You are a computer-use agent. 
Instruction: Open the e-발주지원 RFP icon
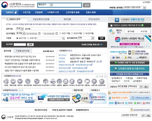click(x=94, y=81)
